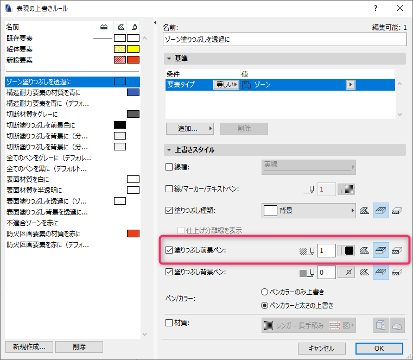The image size is (413, 360).
Task: Select cut fill icon in 塗りつぶし背景ペン row
Action: point(380,272)
